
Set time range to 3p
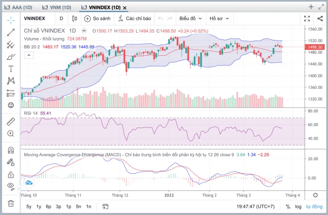pyautogui.click(x=58, y=207)
